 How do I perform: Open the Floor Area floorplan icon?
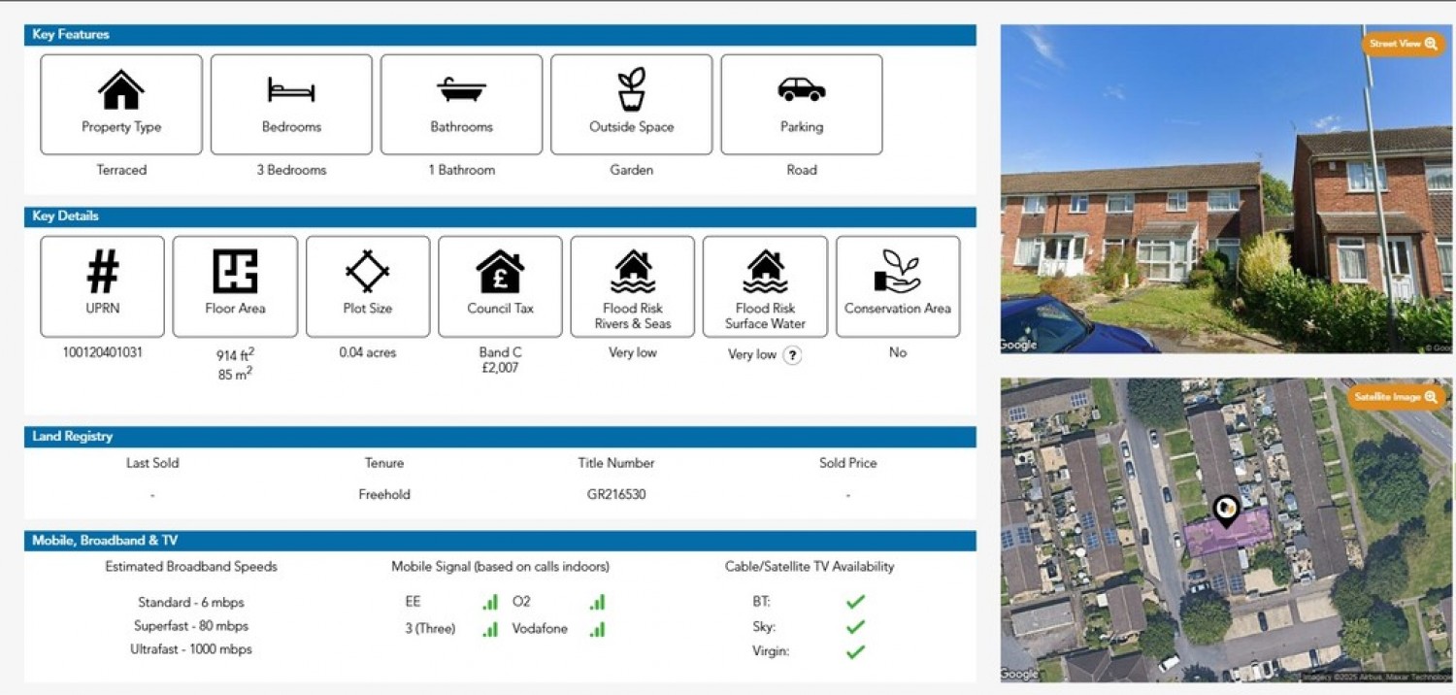click(235, 272)
